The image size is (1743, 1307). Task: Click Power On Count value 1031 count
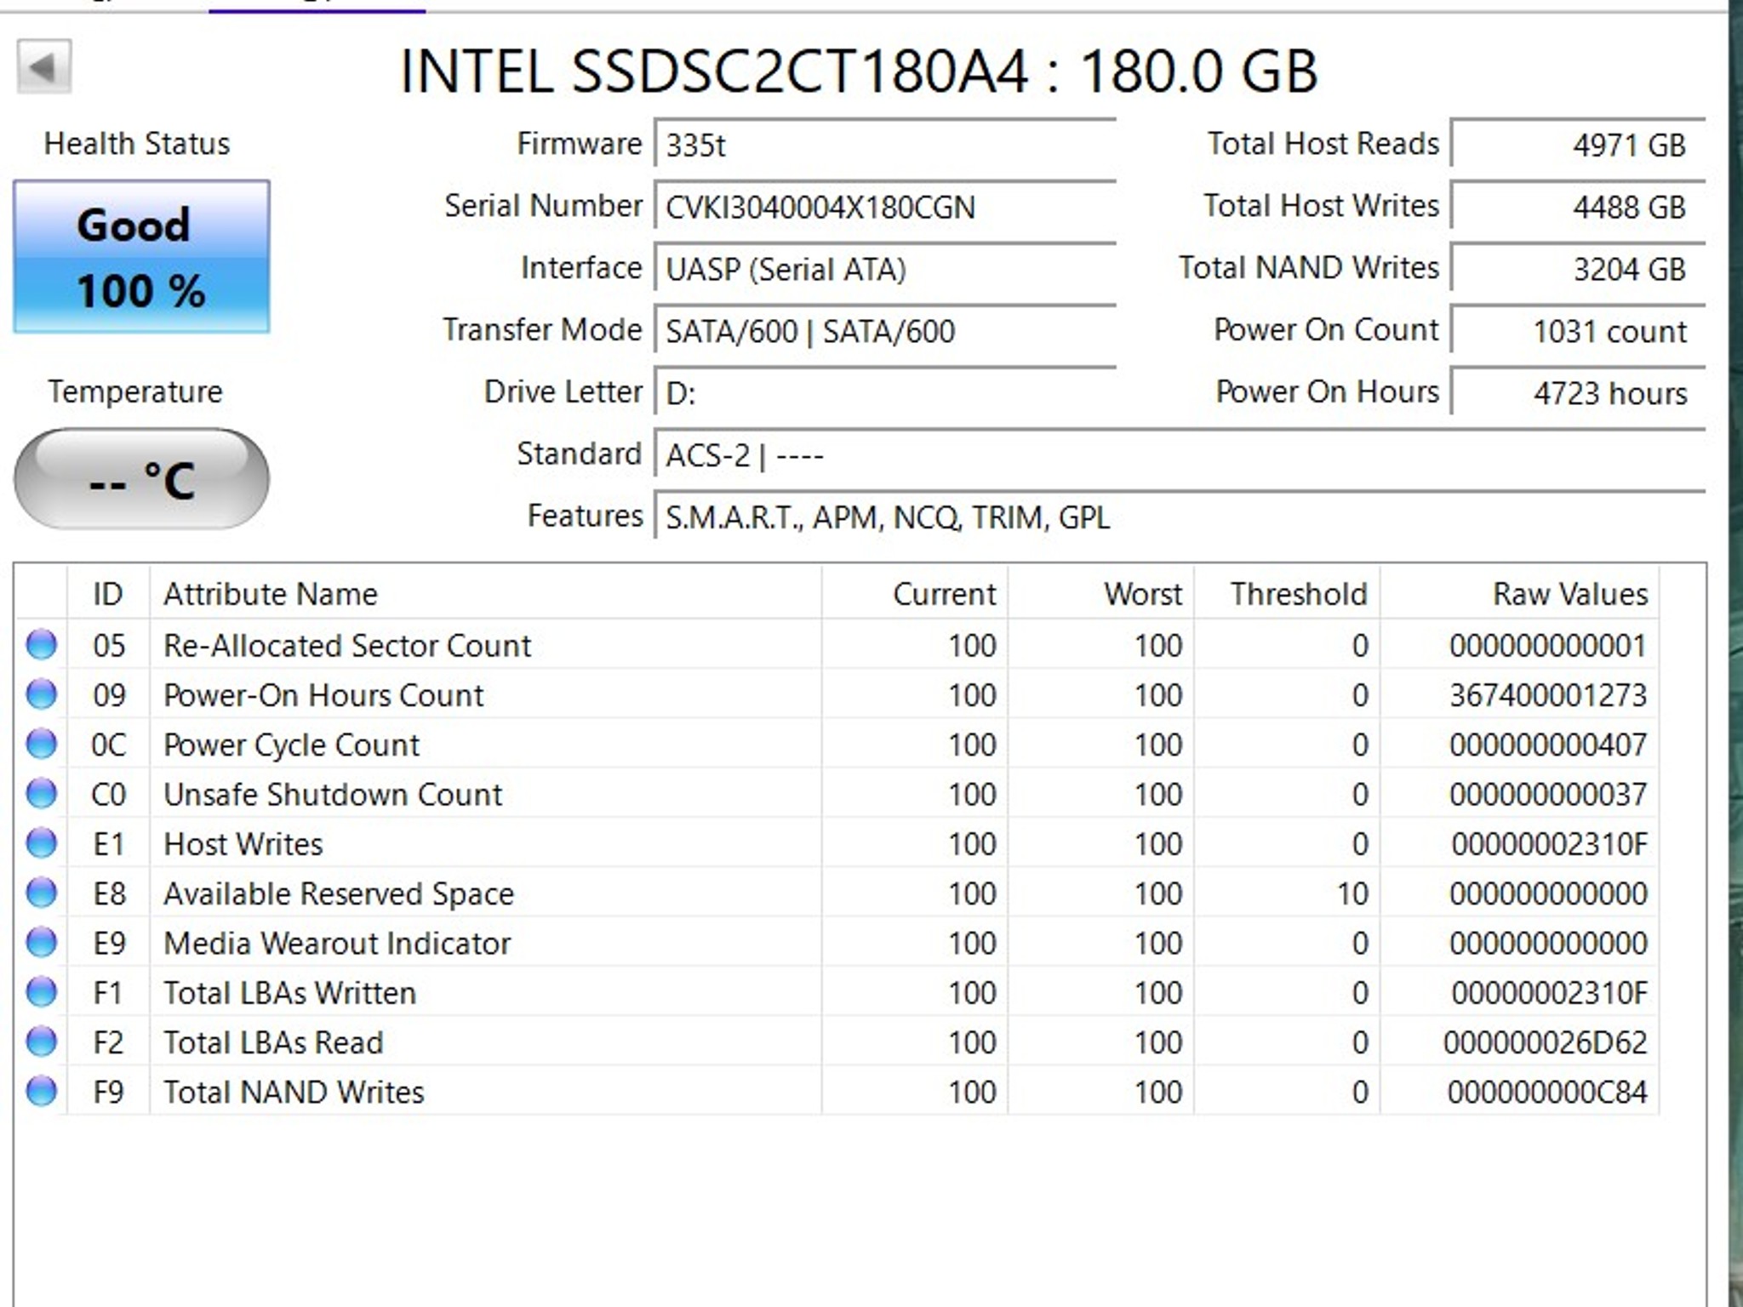(x=1578, y=330)
